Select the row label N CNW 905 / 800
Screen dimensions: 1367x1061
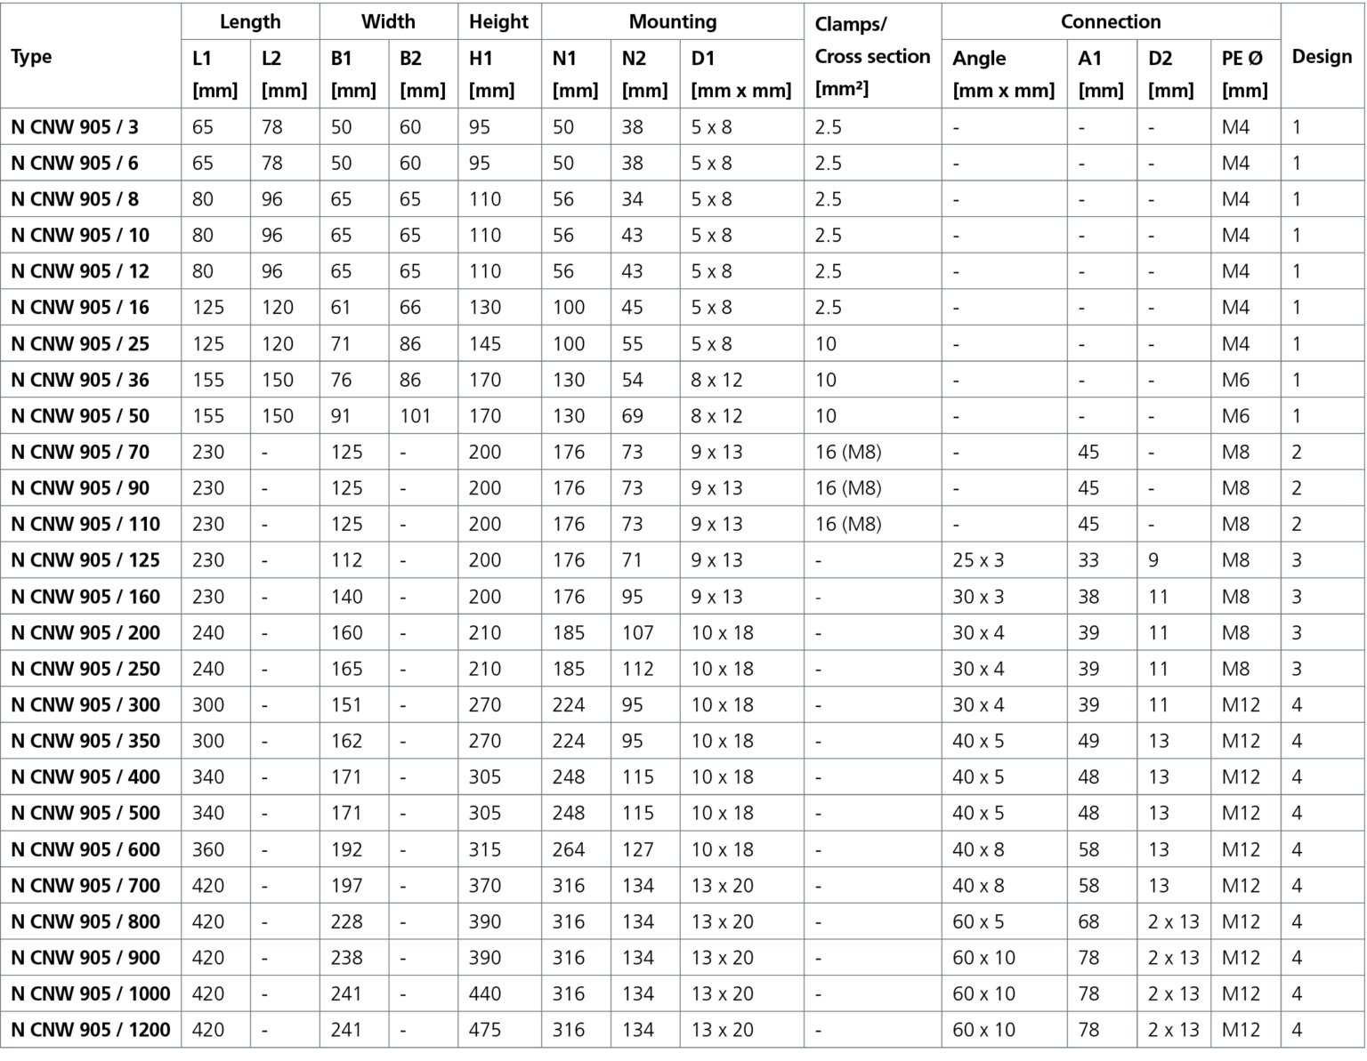[85, 921]
